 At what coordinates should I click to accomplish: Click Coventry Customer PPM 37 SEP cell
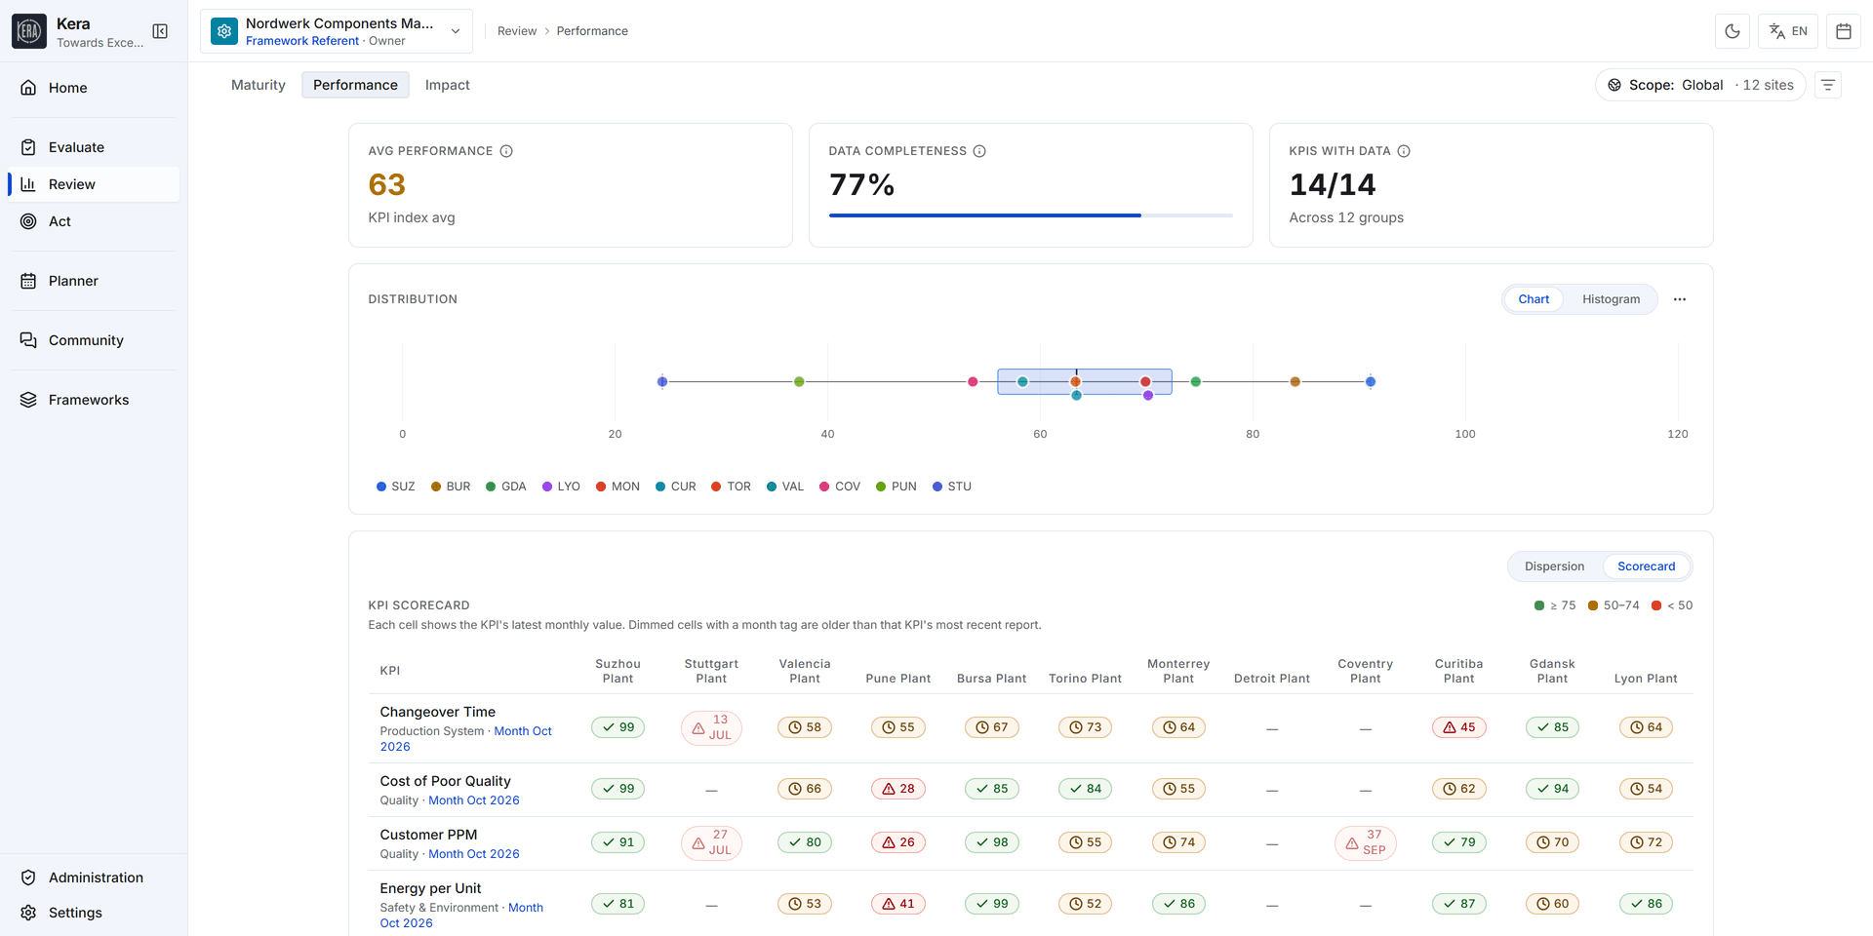1366,843
